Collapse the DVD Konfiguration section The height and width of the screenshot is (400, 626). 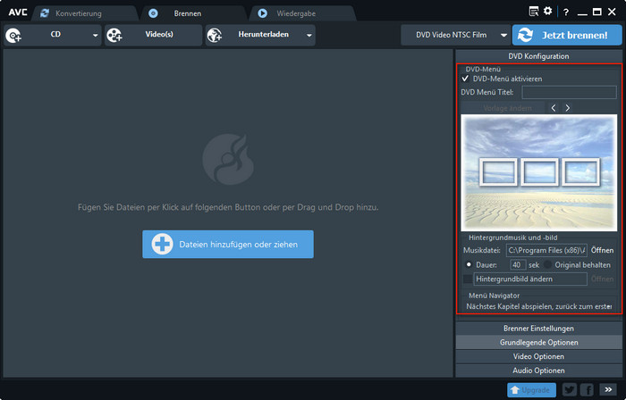(x=538, y=56)
